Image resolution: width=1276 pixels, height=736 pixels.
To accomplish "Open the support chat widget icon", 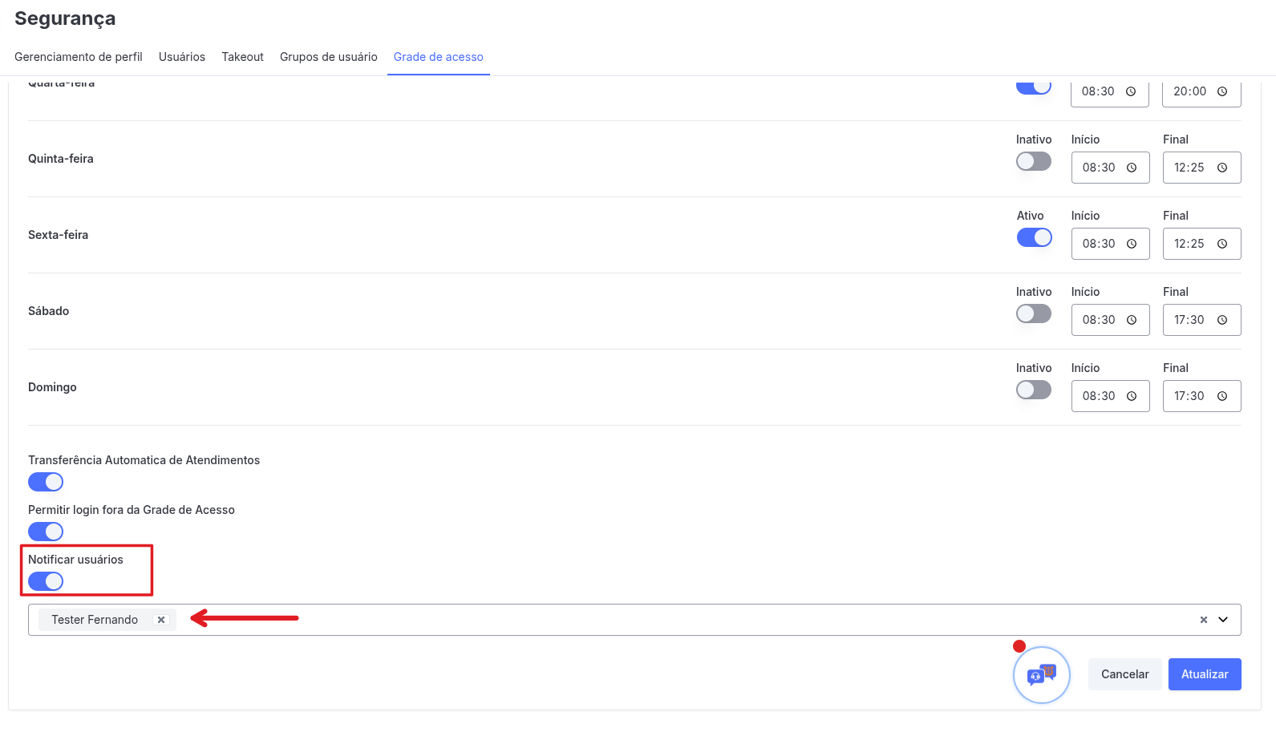I will (x=1041, y=674).
